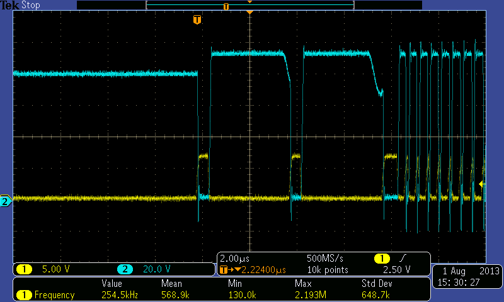This screenshot has height=302, width=504.
Task: Select the channel 2 ground reference marker
Action: [x=6, y=201]
